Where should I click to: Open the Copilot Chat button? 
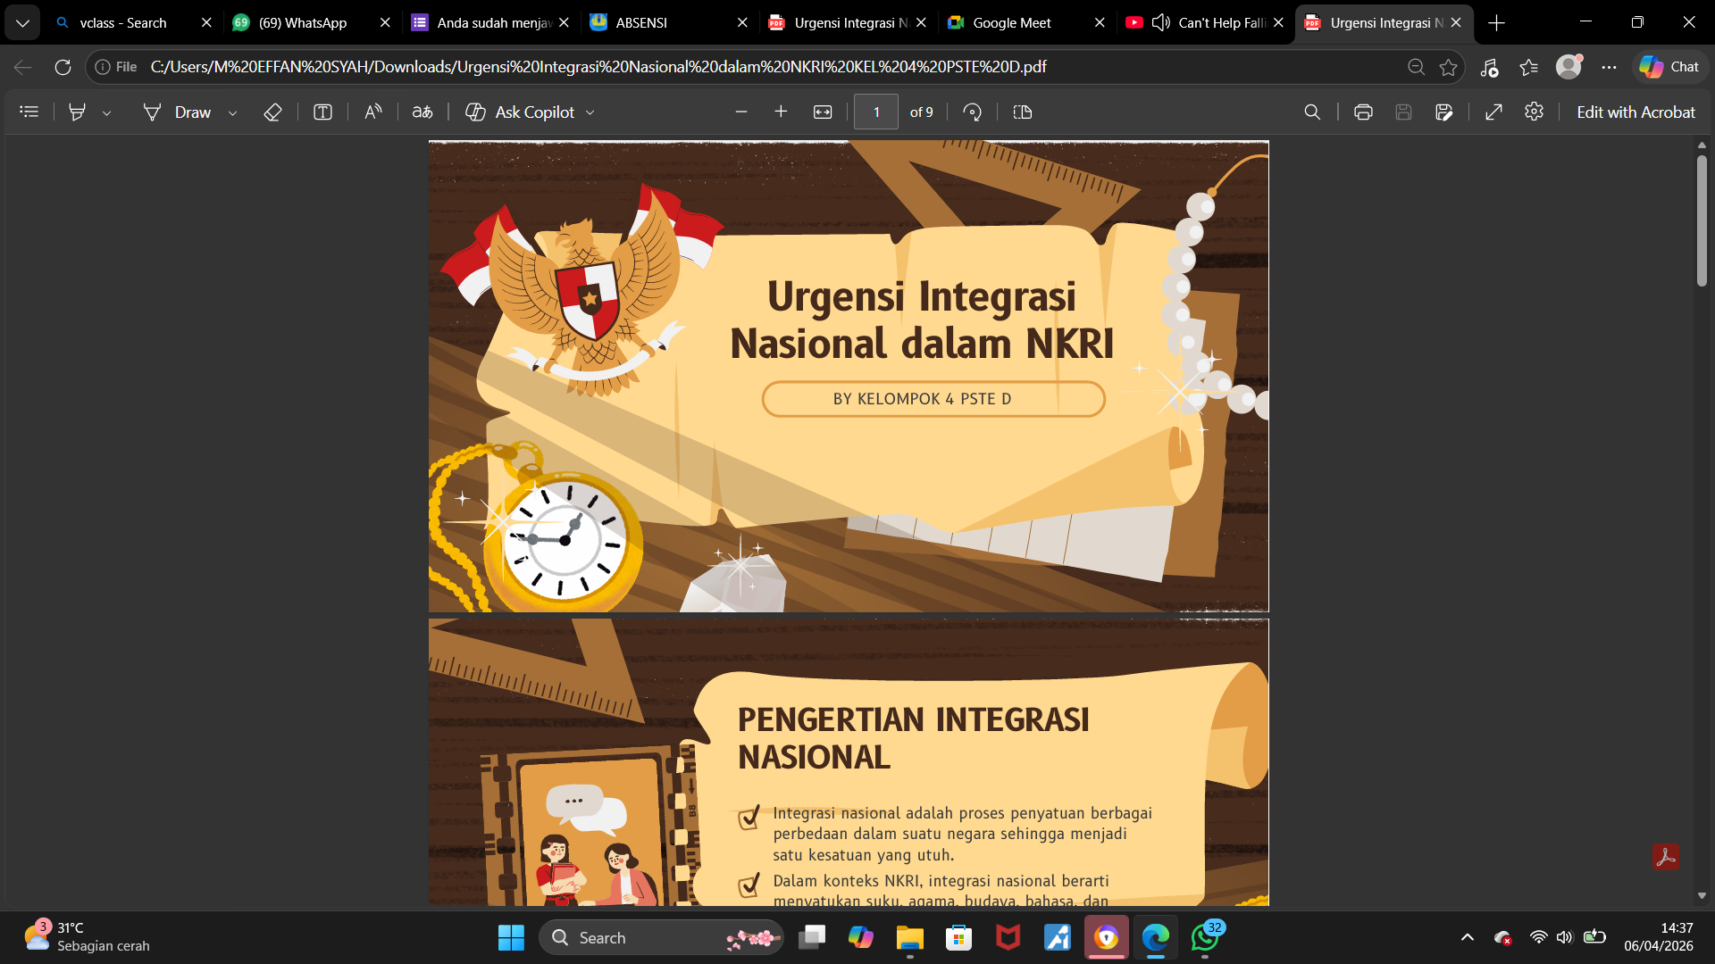pos(1669,67)
